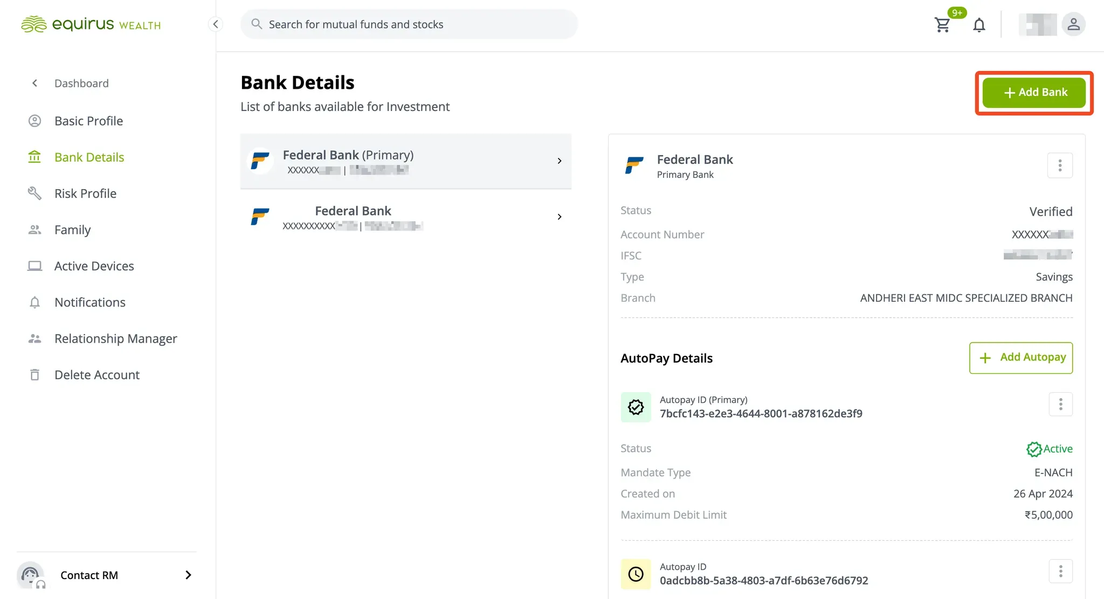Click the Add Bank button
1104x599 pixels.
[1034, 93]
